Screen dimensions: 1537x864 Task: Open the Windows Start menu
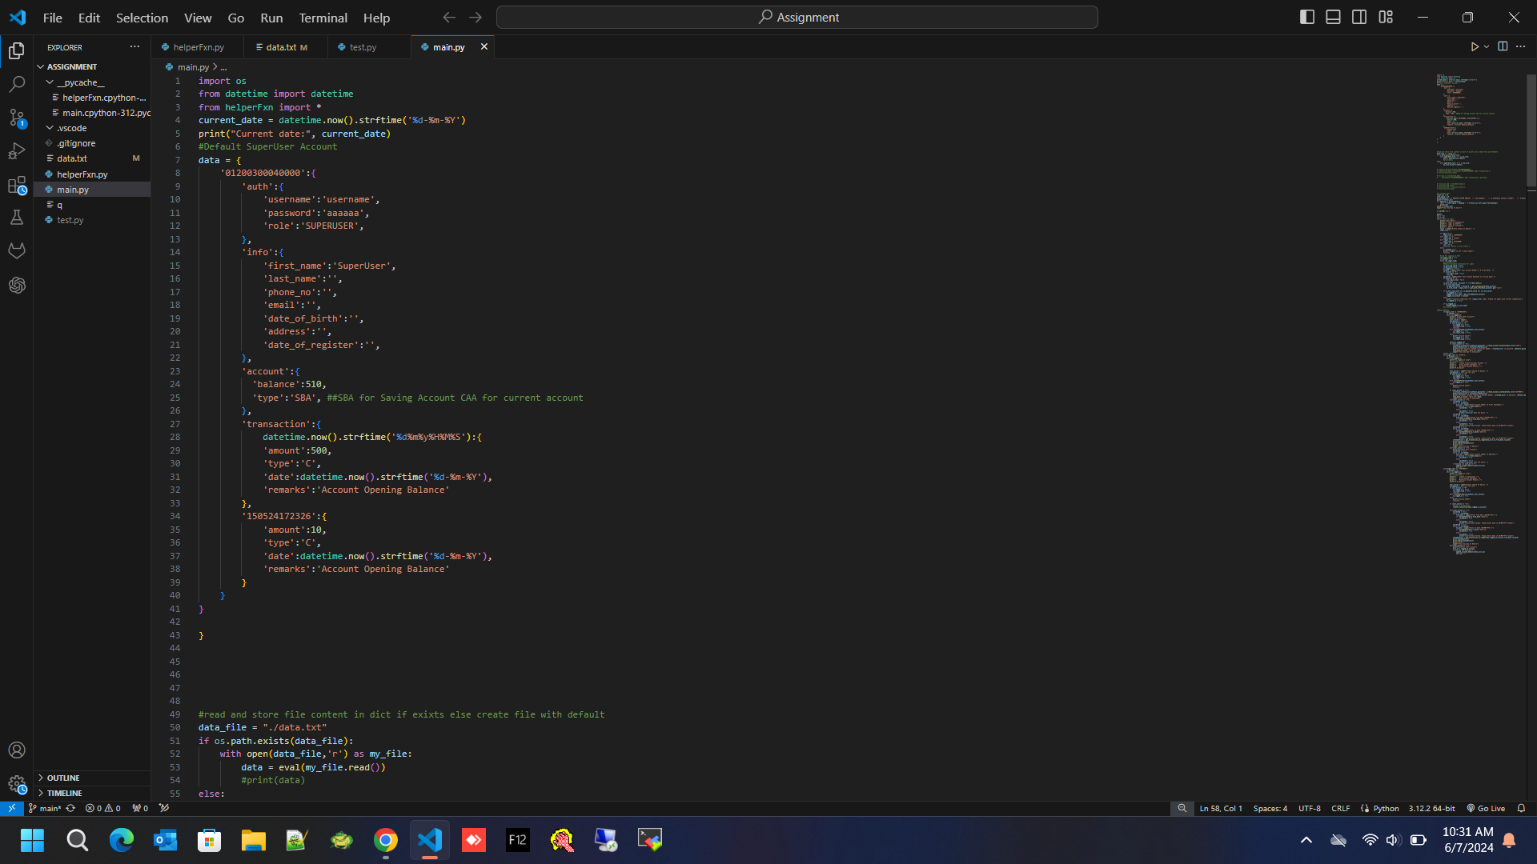point(33,840)
